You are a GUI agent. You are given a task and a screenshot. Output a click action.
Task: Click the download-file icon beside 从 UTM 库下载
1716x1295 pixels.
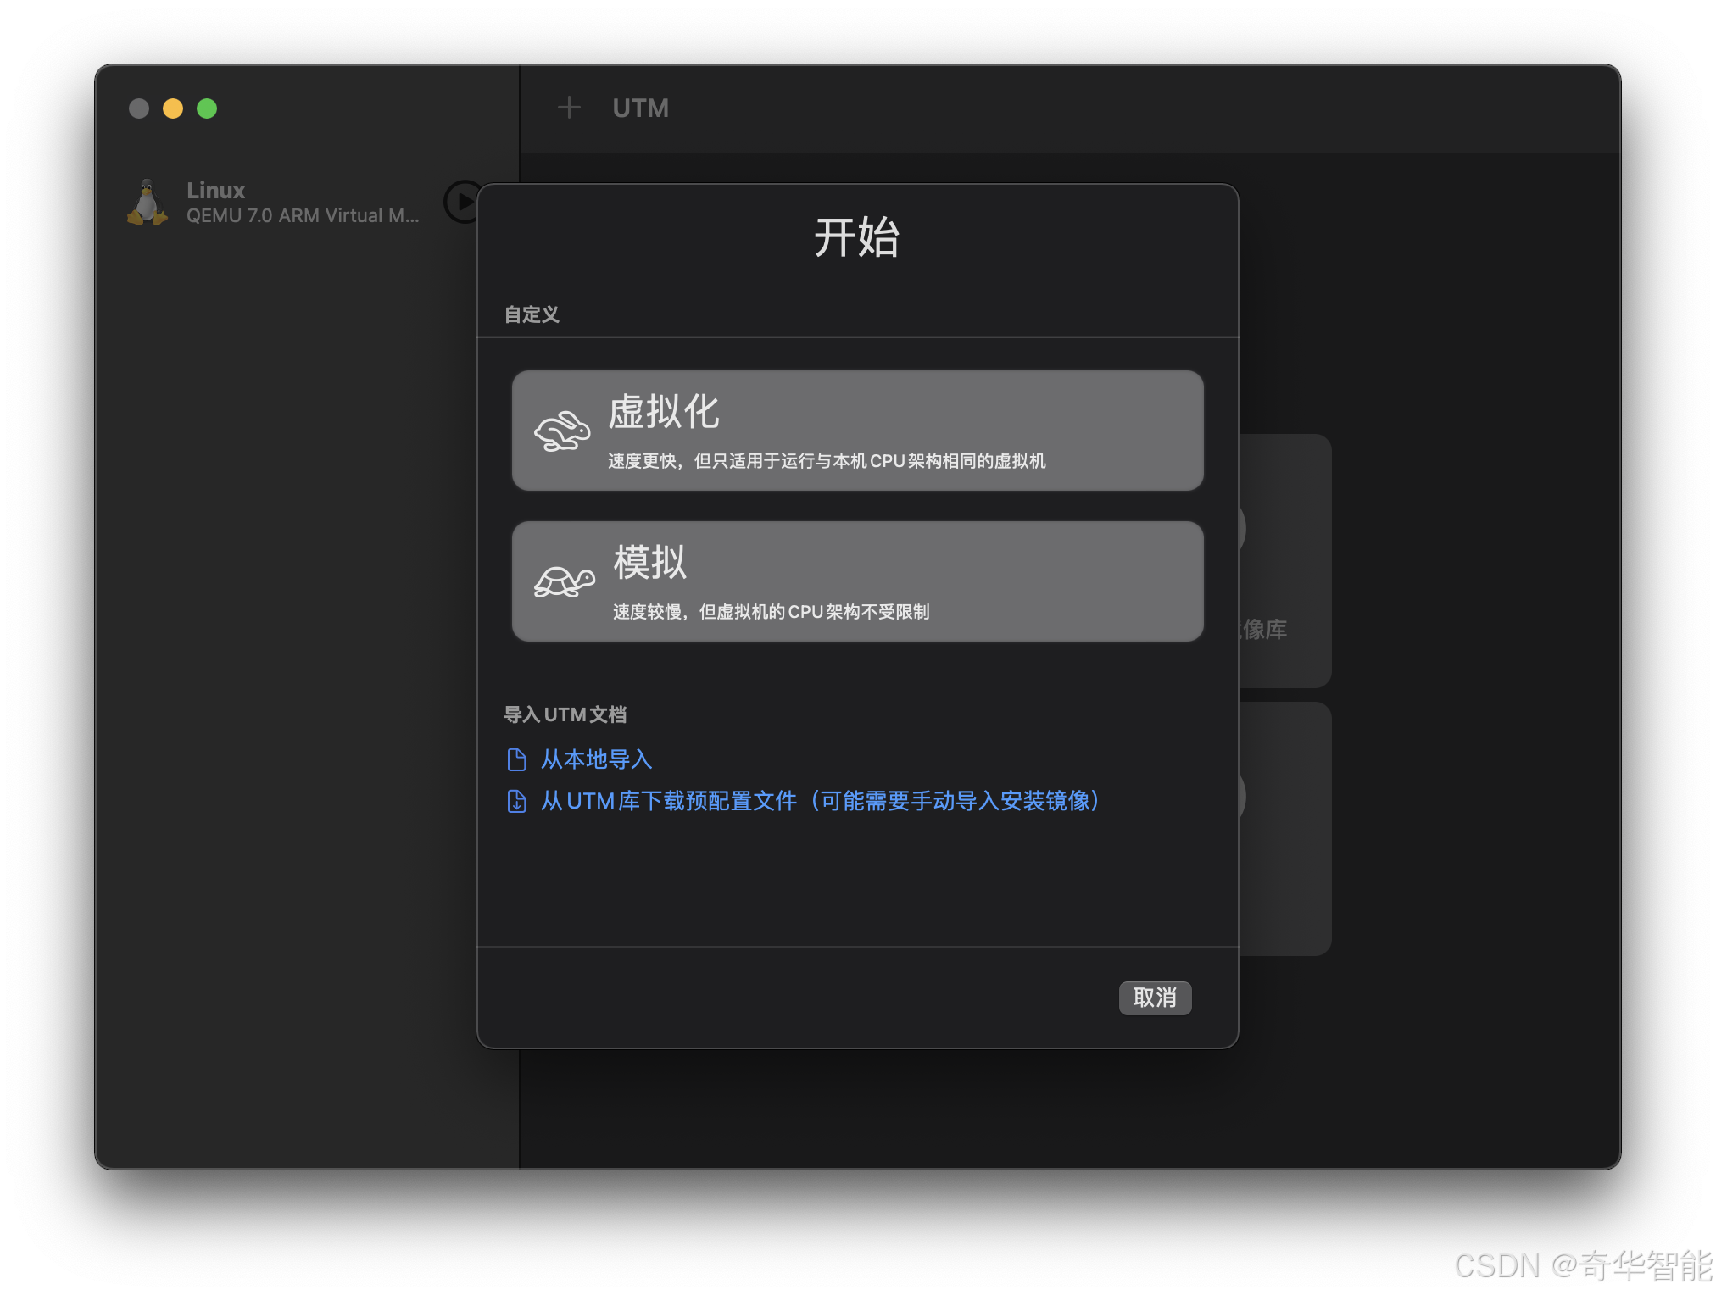point(516,801)
